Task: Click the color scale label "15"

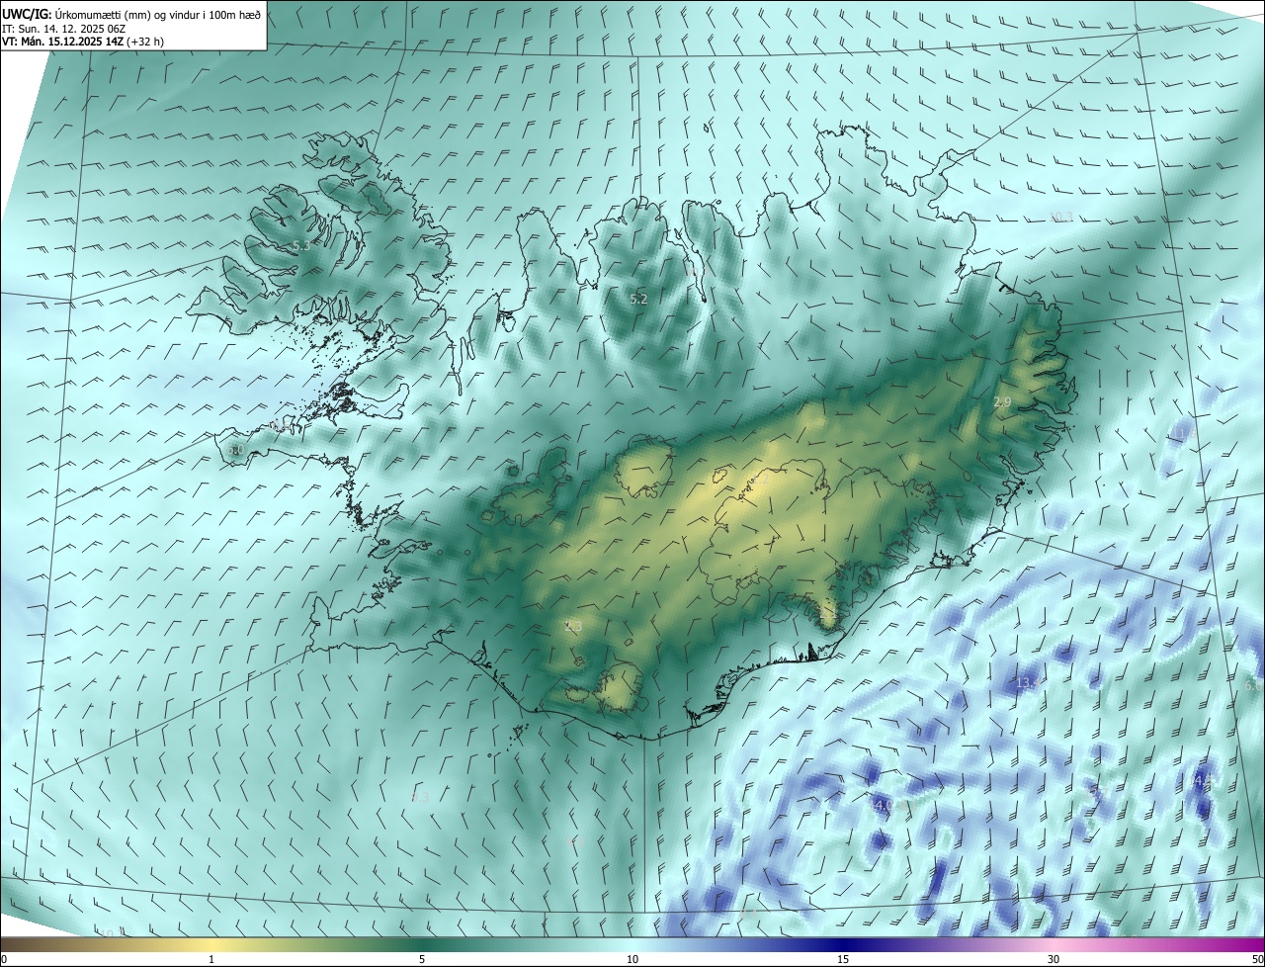Action: (843, 959)
